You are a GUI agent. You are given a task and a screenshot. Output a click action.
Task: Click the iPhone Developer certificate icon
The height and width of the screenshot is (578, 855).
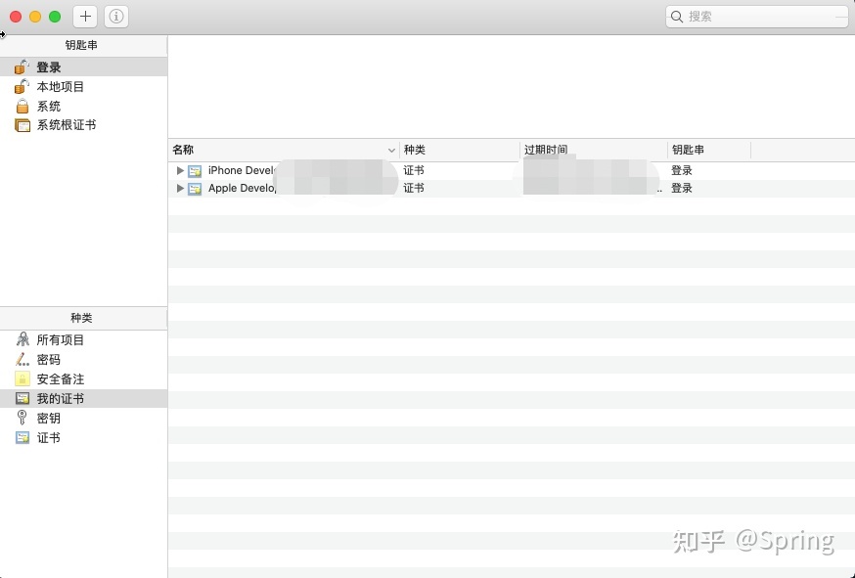pos(195,171)
